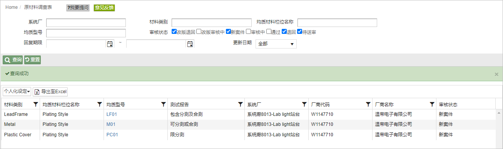
Task: Reset filters with 重置 button
Action: pyautogui.click(x=32, y=60)
